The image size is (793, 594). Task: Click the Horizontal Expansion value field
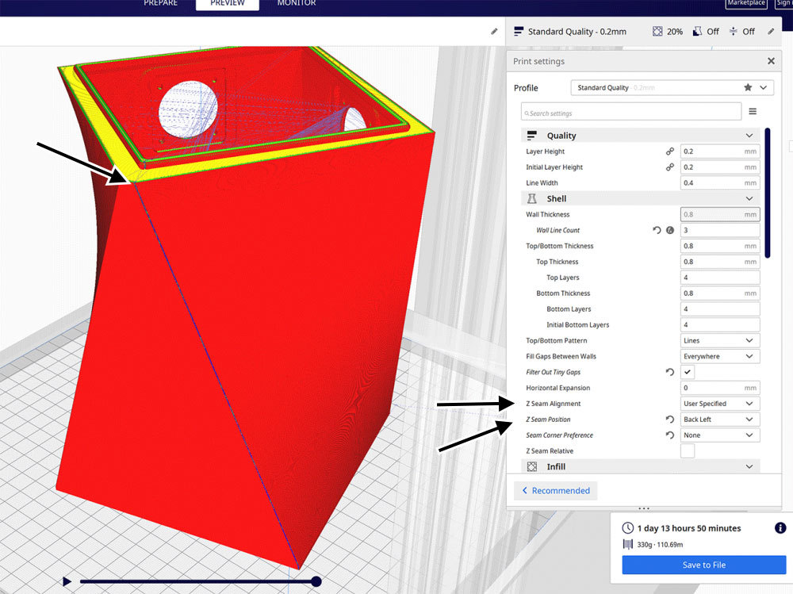[x=720, y=388]
